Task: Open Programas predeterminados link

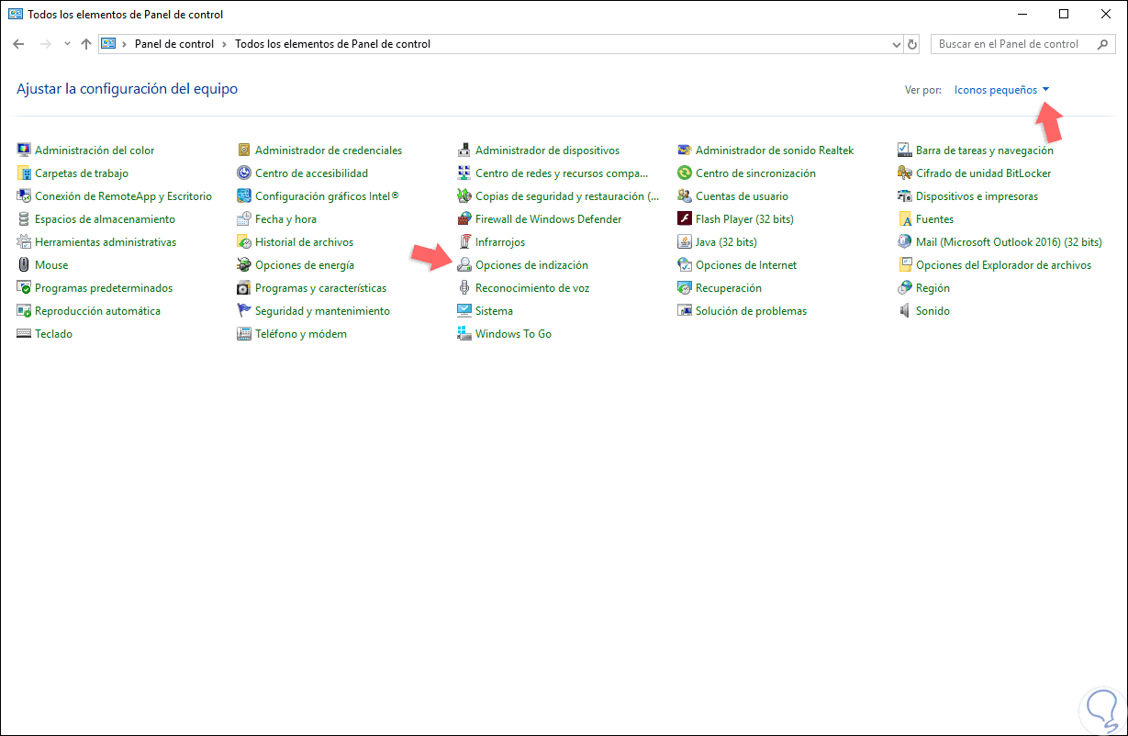Action: [x=104, y=288]
